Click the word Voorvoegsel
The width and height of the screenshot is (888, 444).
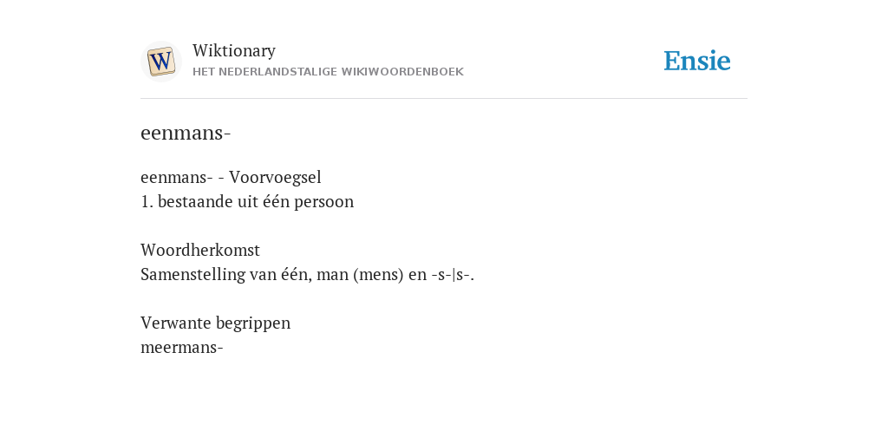(275, 177)
